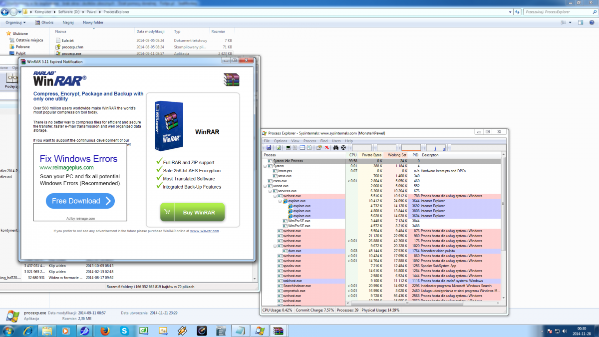
Task: Open Firefox from the taskbar
Action: (x=105, y=331)
